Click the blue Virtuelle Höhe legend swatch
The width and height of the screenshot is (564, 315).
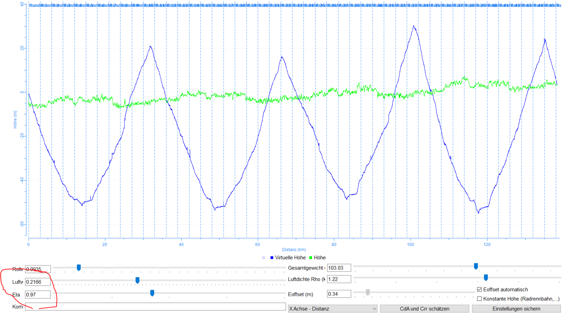pos(272,258)
